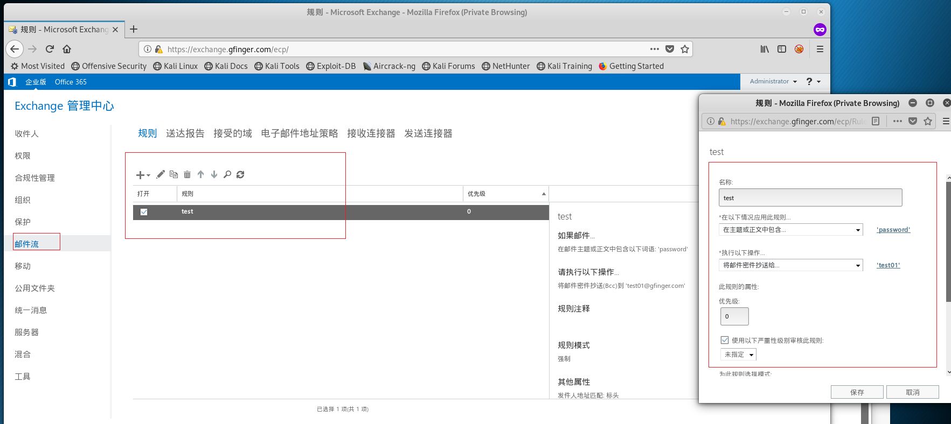
Task: Open a new tab with plus button
Action: (134, 29)
